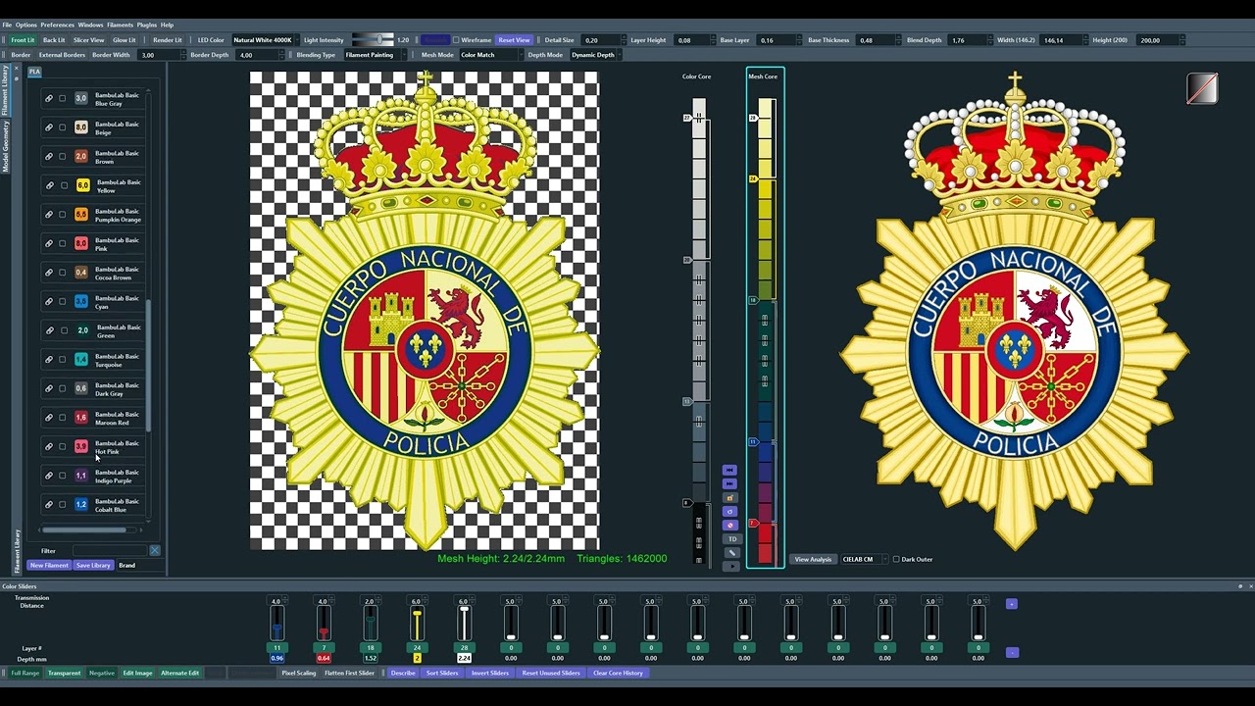Click the skip-to-start icon beside Mesh Core
1255x706 pixels.
[728, 471]
